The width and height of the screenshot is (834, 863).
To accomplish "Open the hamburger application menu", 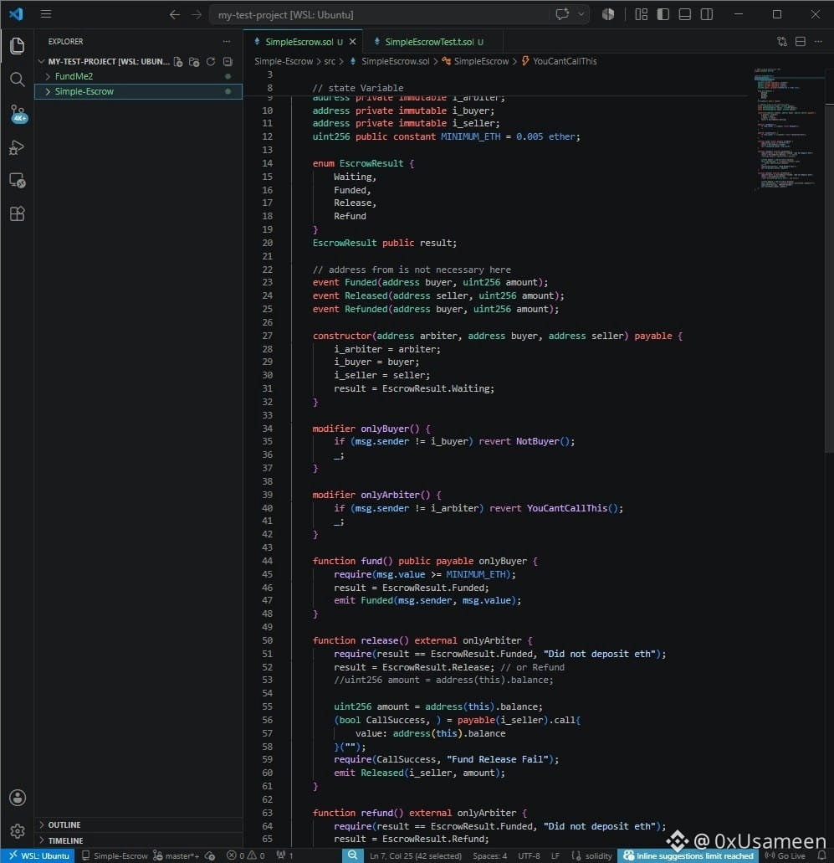I will click(46, 14).
